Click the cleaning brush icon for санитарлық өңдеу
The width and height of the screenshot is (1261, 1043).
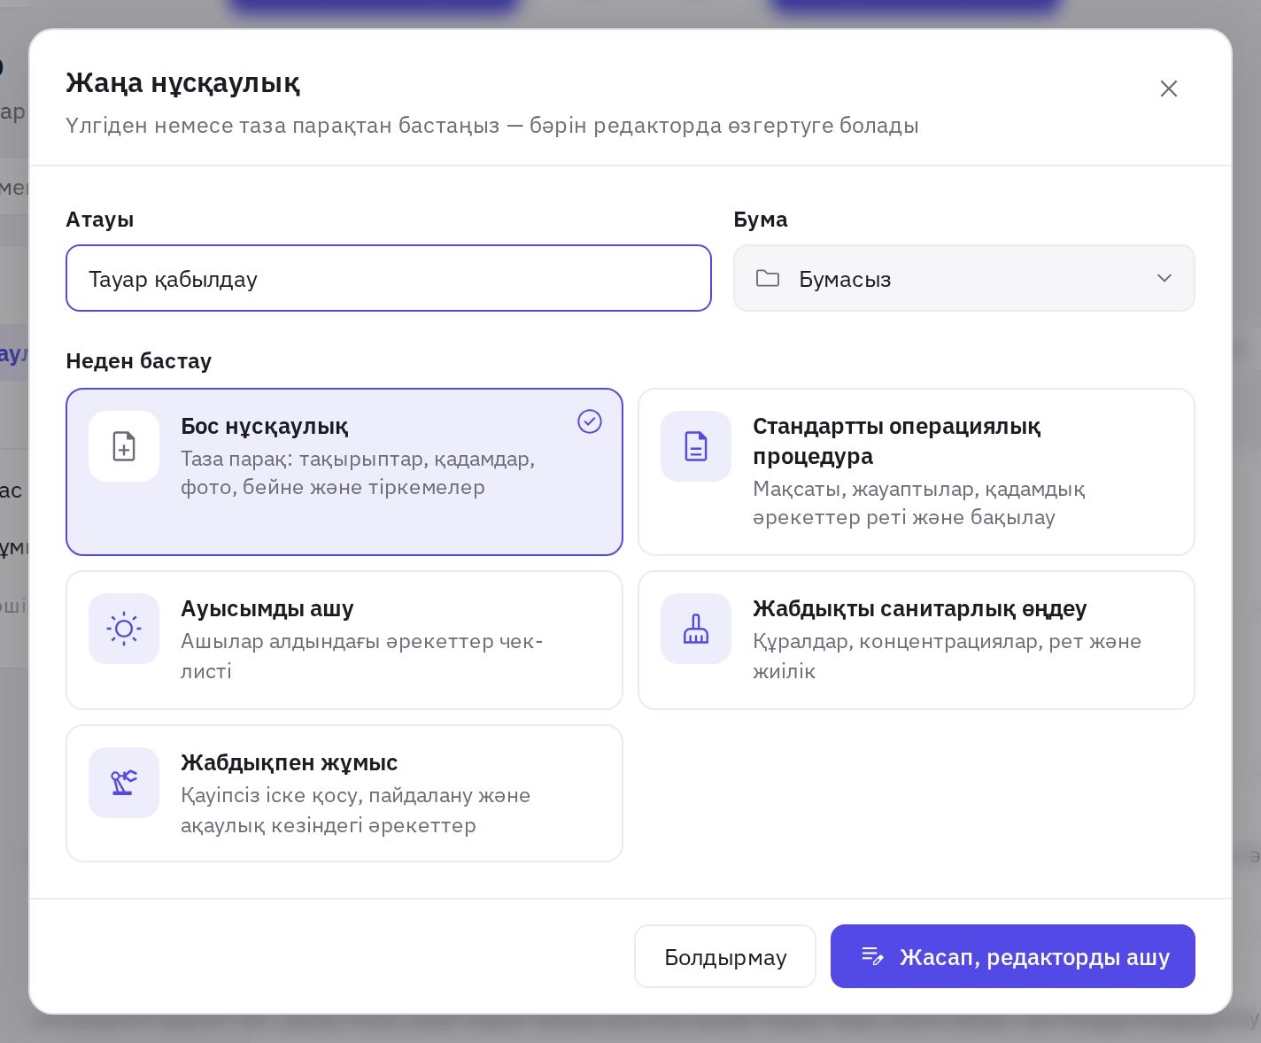click(x=696, y=629)
